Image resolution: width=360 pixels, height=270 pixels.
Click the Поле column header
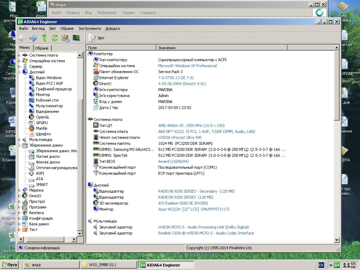121,48
